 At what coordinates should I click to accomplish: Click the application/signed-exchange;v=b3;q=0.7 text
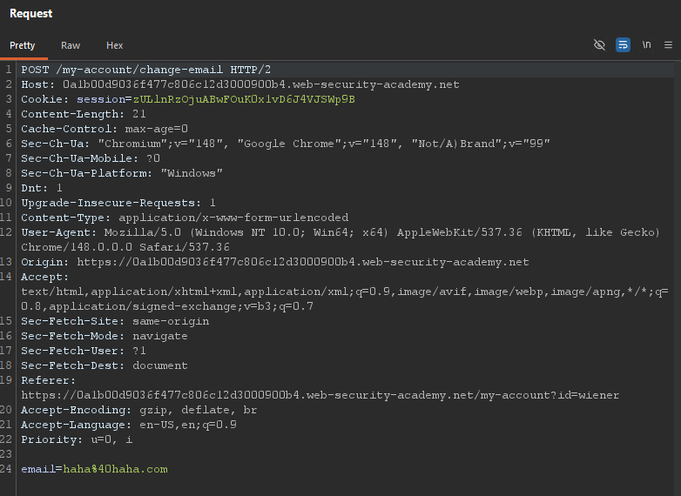(x=181, y=306)
